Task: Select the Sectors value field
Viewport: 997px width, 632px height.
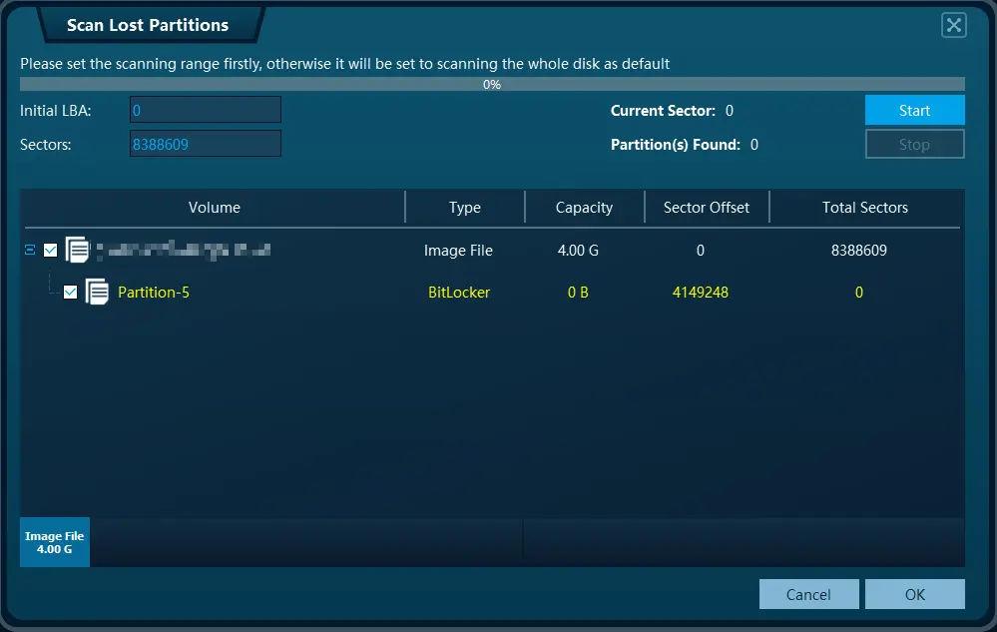Action: [205, 144]
